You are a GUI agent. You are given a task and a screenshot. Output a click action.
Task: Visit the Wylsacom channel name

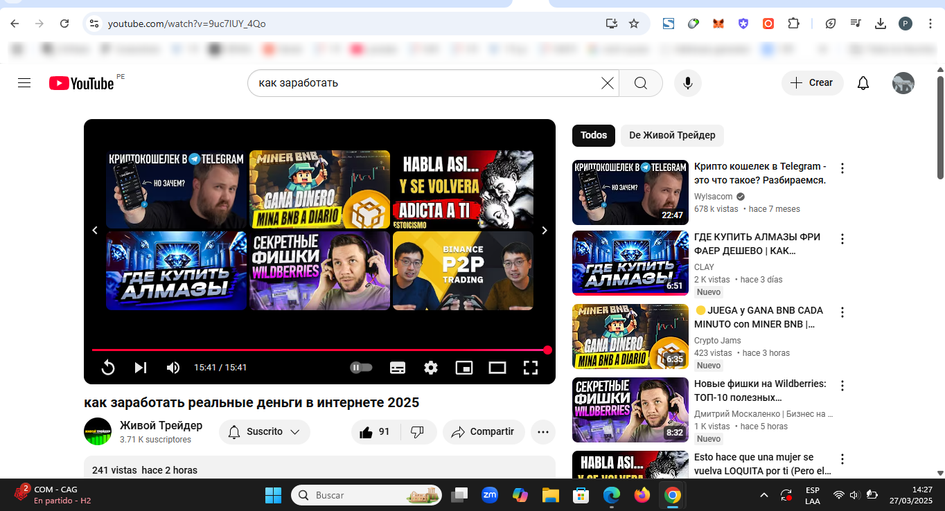click(714, 197)
